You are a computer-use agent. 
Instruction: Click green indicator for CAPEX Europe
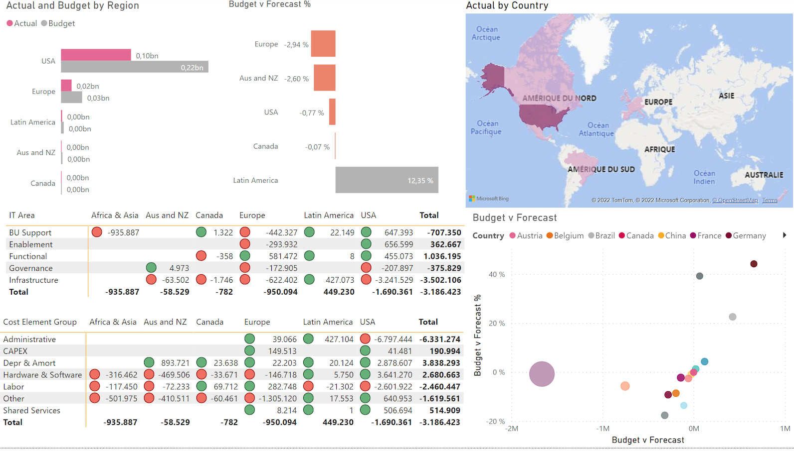[x=250, y=351]
